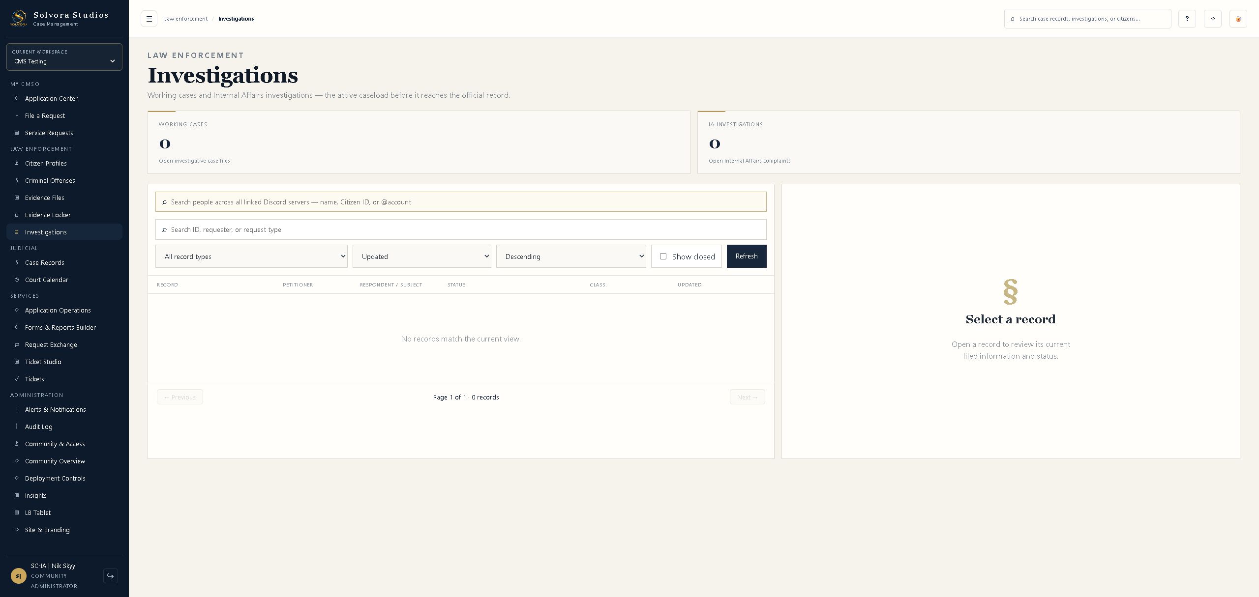1259x597 pixels.
Task: Click the Tickets checkmark icon
Action: (17, 379)
